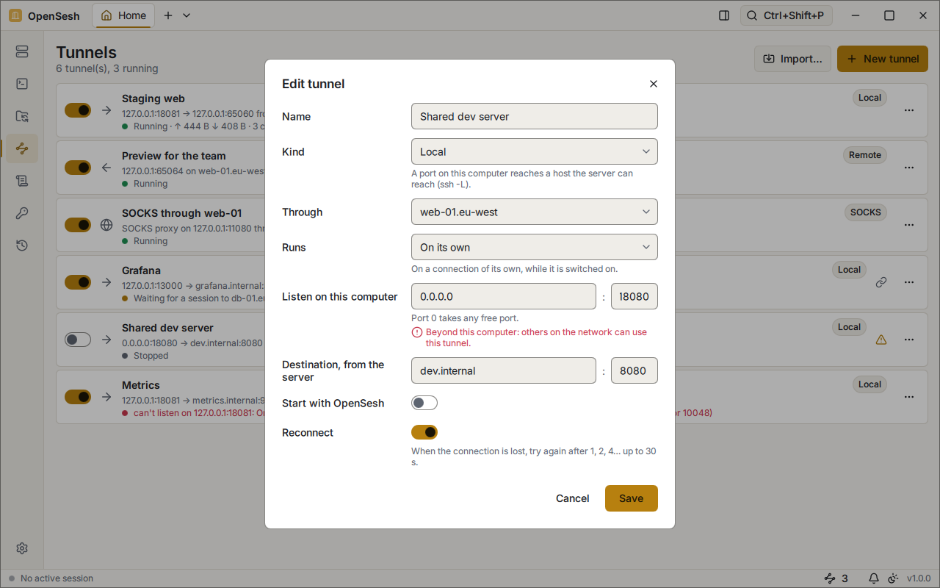The height and width of the screenshot is (588, 940).
Task: Click version v1.0.0 in status bar
Action: coord(919,578)
